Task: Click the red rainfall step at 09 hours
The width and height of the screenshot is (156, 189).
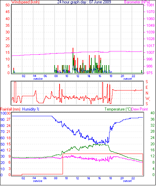Action: tap(63, 164)
